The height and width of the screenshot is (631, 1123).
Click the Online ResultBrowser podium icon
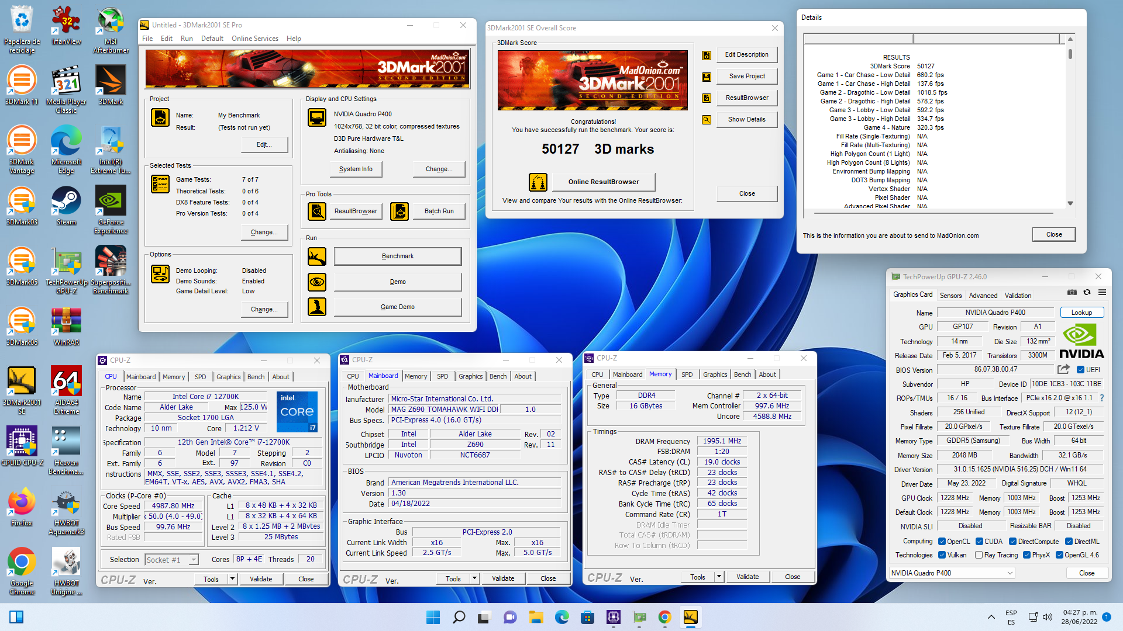click(x=538, y=182)
